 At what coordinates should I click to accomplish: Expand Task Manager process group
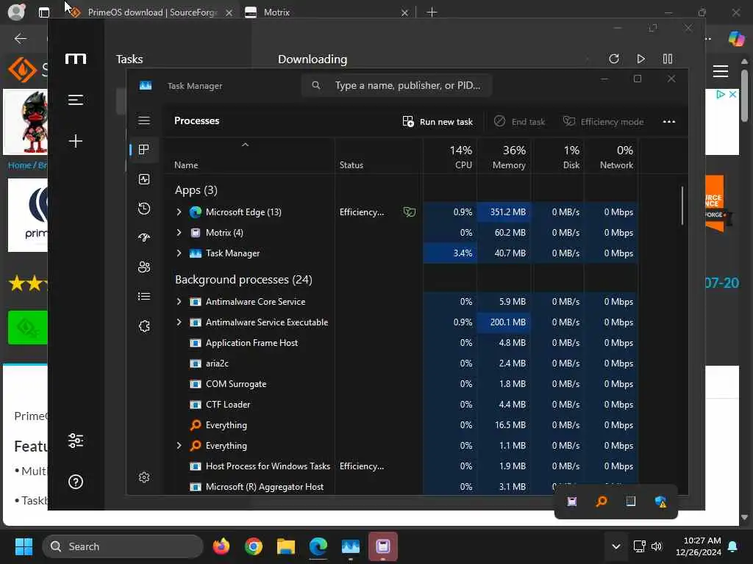[x=179, y=253]
